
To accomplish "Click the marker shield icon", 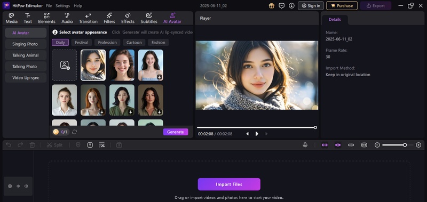I will coord(78,145).
